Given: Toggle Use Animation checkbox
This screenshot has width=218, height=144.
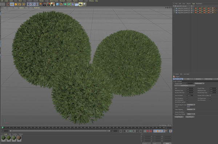Looking at the screenshot, I should (x=187, y=98).
